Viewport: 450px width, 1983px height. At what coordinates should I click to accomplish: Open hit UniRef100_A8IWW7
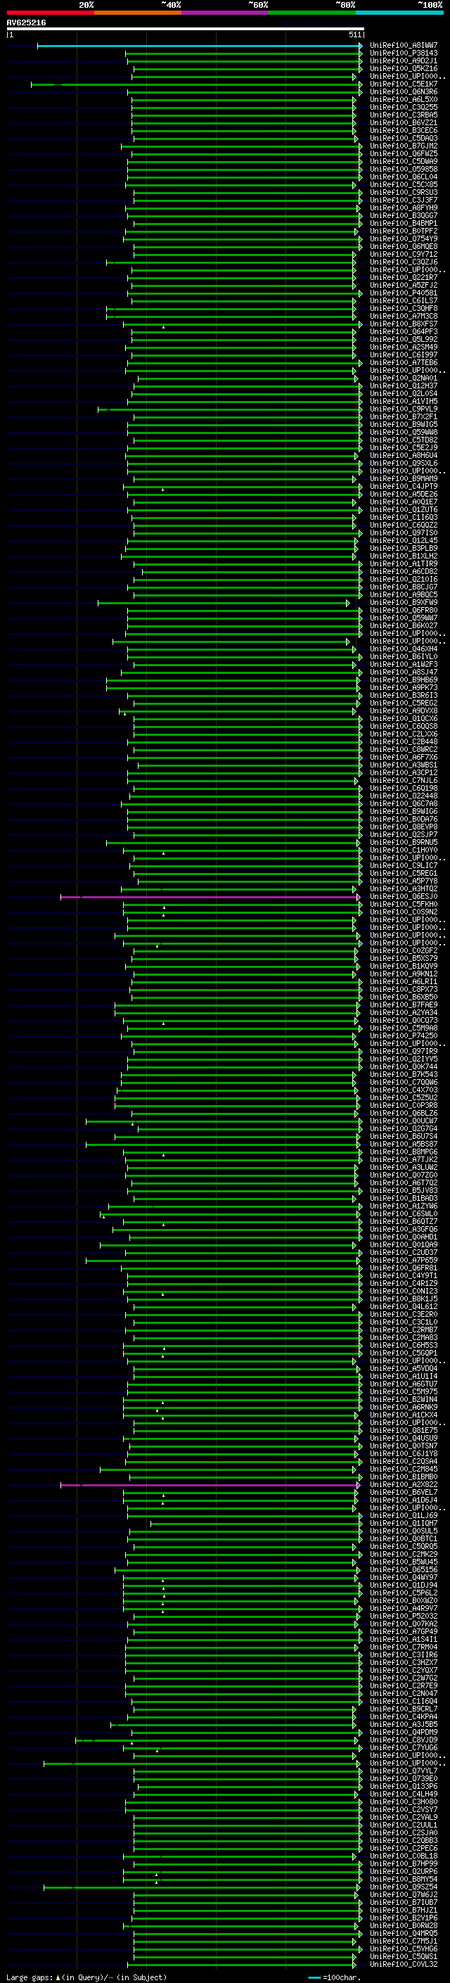[404, 46]
